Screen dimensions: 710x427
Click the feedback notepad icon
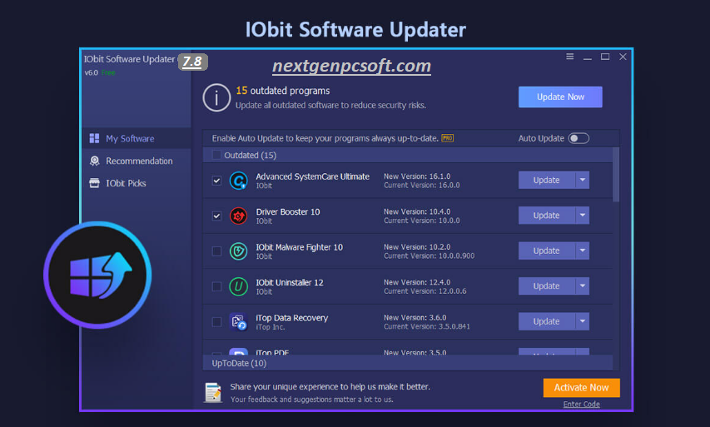[213, 392]
